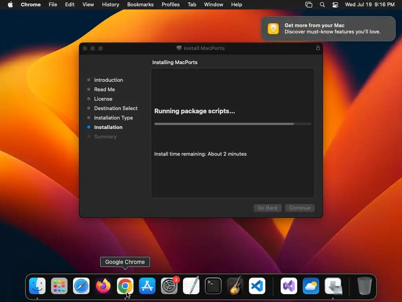This screenshot has height=302, width=402.
Task: Select the Destination Select step
Action: click(116, 109)
